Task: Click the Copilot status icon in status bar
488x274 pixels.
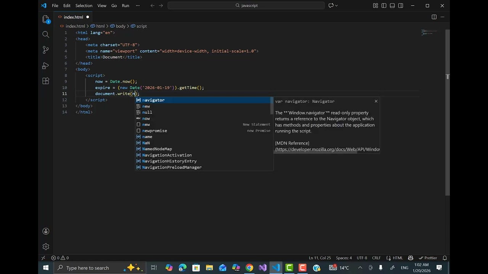Action: click(411, 258)
